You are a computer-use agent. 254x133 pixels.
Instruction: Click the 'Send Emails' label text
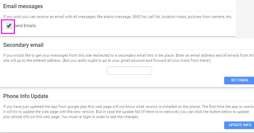(25, 26)
